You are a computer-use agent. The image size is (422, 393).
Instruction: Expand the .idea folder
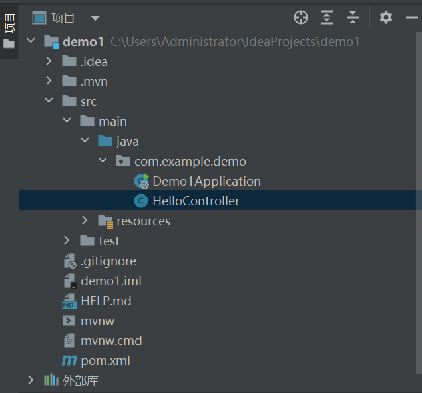pyautogui.click(x=49, y=62)
